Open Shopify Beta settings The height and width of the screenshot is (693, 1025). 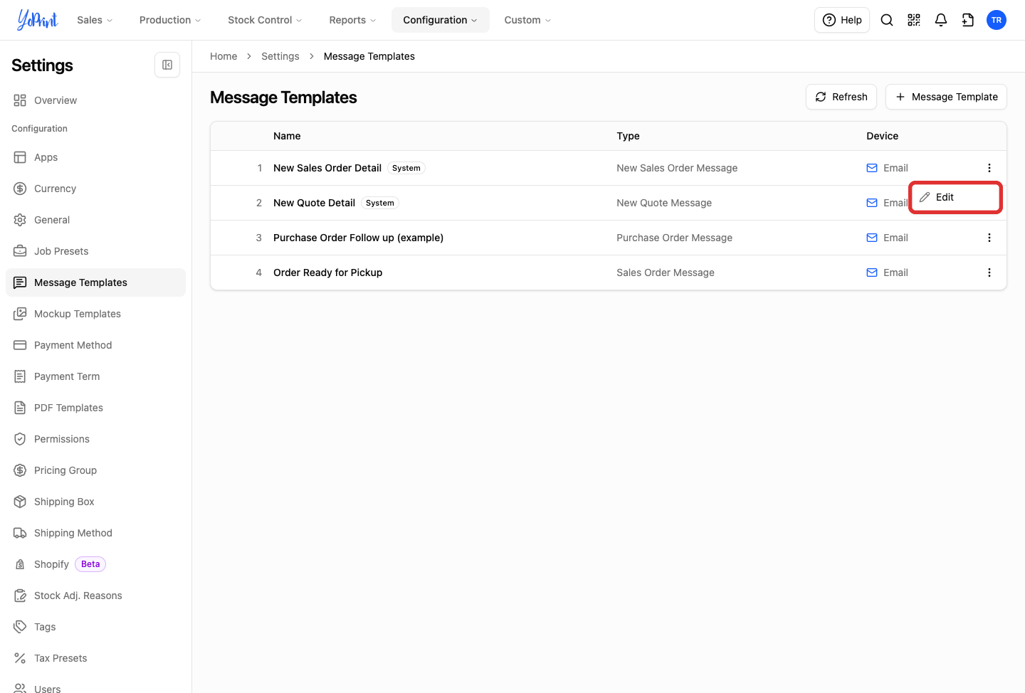click(95, 564)
